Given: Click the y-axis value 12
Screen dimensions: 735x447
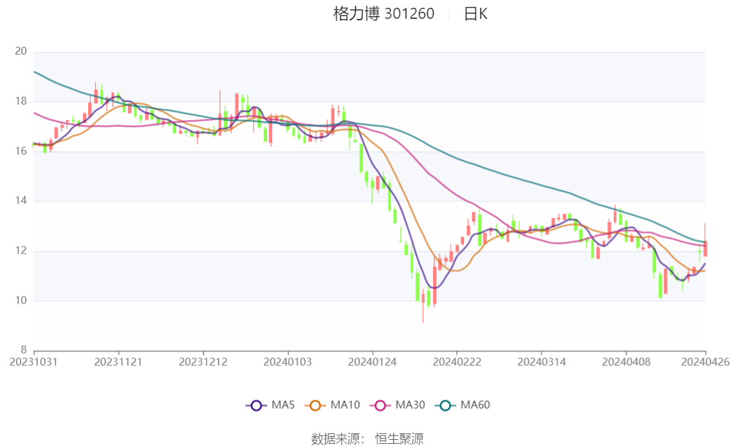Looking at the screenshot, I should (x=21, y=250).
